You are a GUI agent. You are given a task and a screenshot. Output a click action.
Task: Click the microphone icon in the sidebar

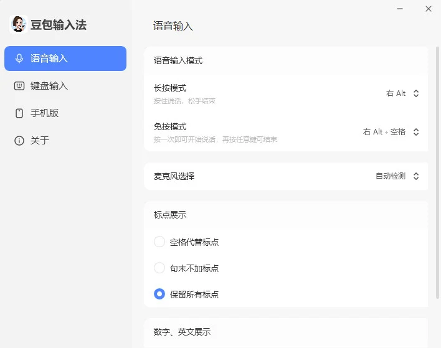point(19,59)
